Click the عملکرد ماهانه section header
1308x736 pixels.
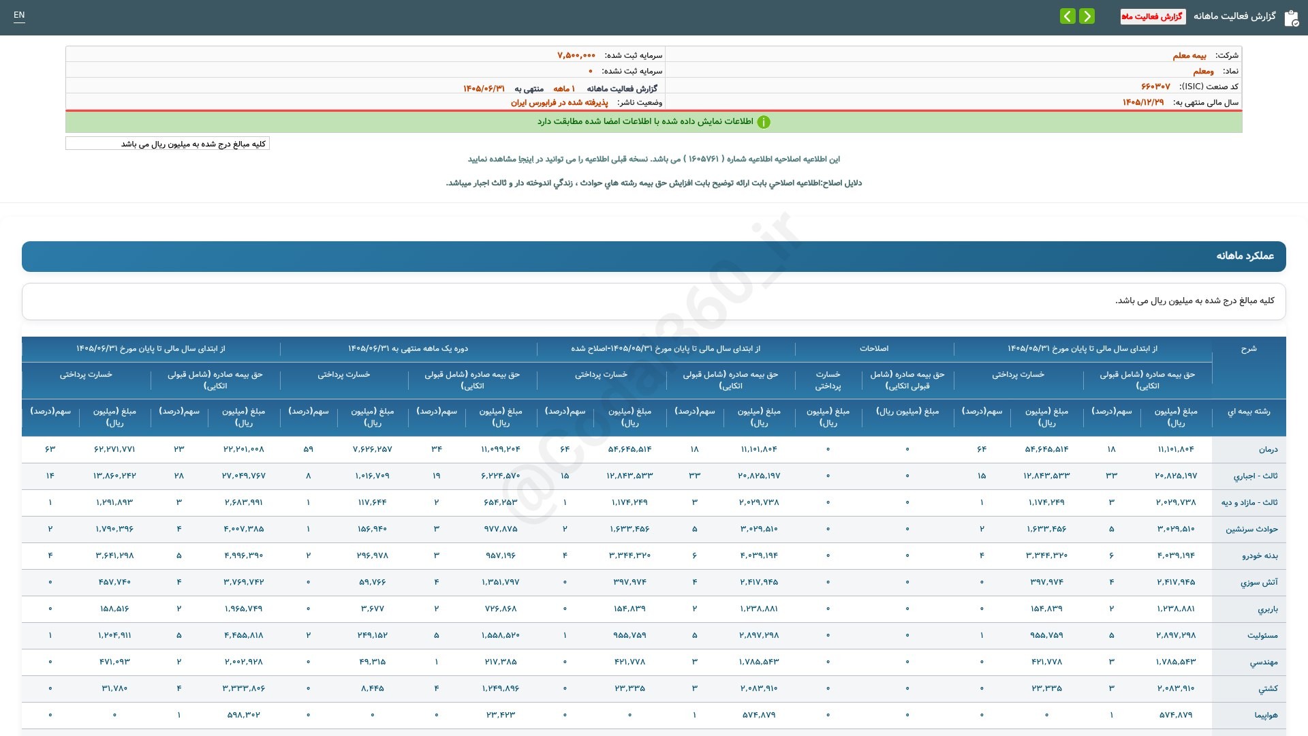tap(654, 256)
